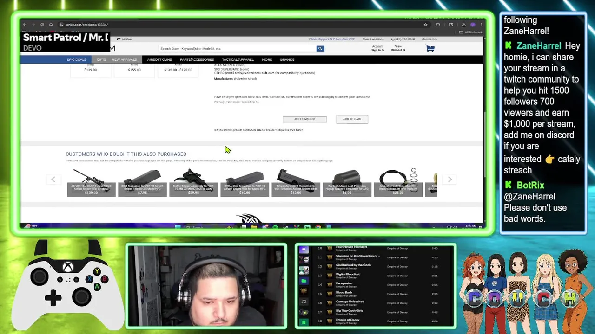The width and height of the screenshot is (595, 334).
Task: Click the browser back arrow
Action: coord(25,25)
